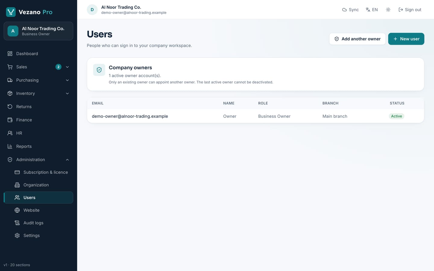Click the Company owners shield-check icon
The image size is (434, 271).
point(99,70)
